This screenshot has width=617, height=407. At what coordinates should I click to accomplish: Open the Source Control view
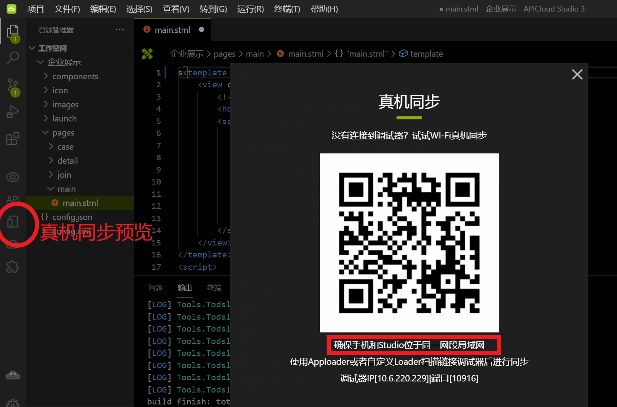tap(13, 85)
